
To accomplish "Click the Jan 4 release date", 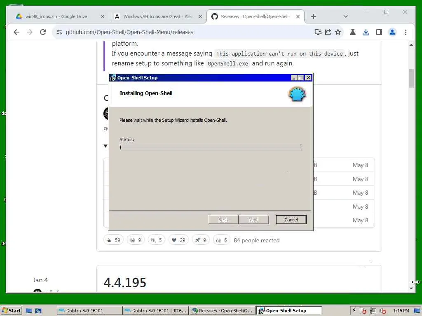I will coord(40,280).
